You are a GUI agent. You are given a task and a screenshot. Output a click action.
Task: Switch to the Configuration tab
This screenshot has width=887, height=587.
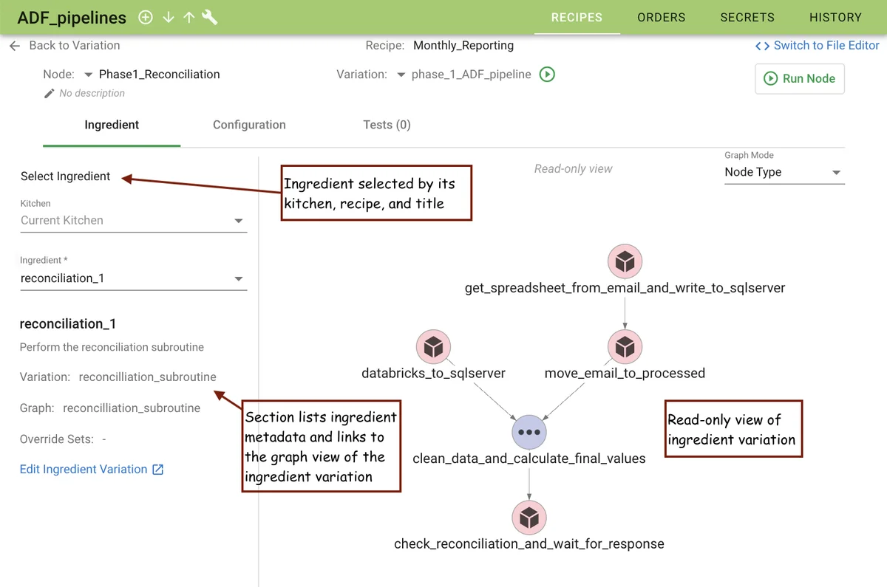[249, 125]
